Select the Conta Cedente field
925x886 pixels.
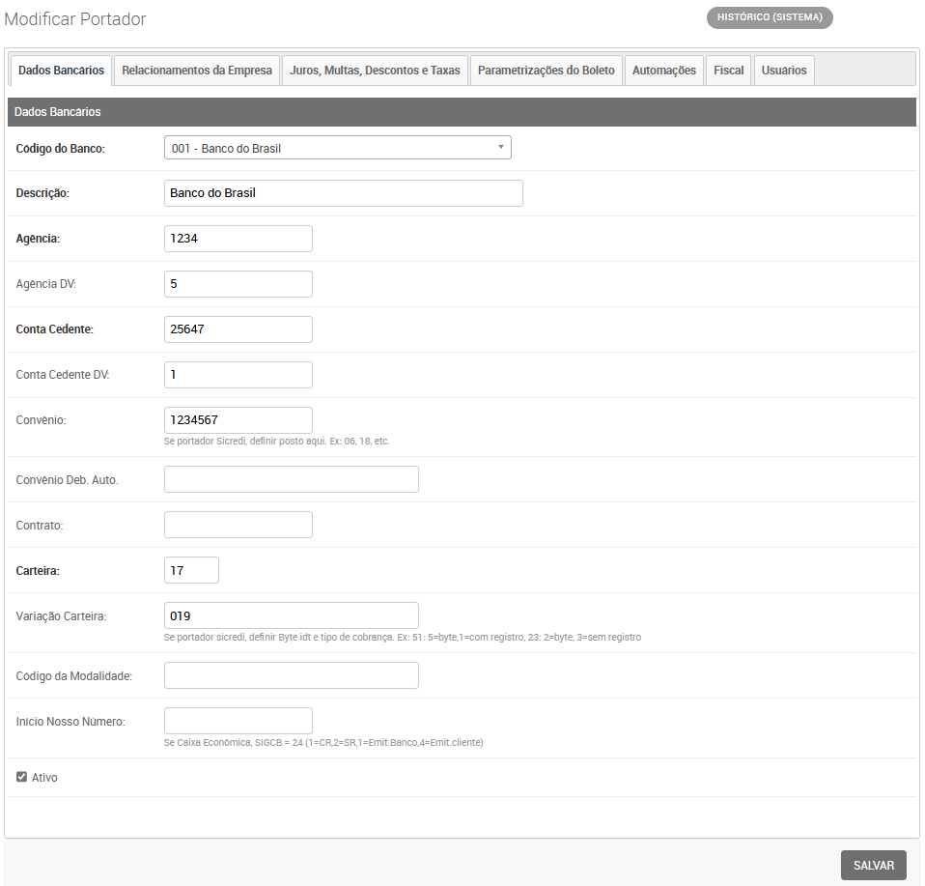238,329
